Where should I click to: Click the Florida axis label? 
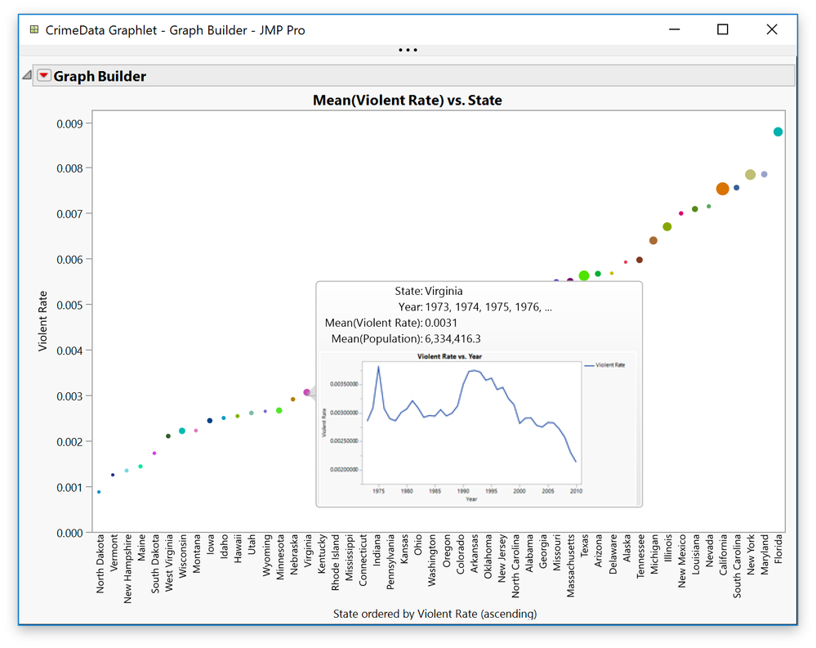[x=778, y=549]
